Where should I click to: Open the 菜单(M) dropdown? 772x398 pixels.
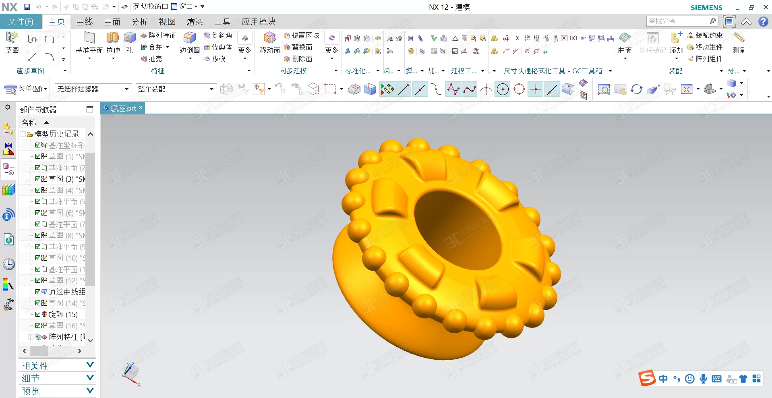25,89
